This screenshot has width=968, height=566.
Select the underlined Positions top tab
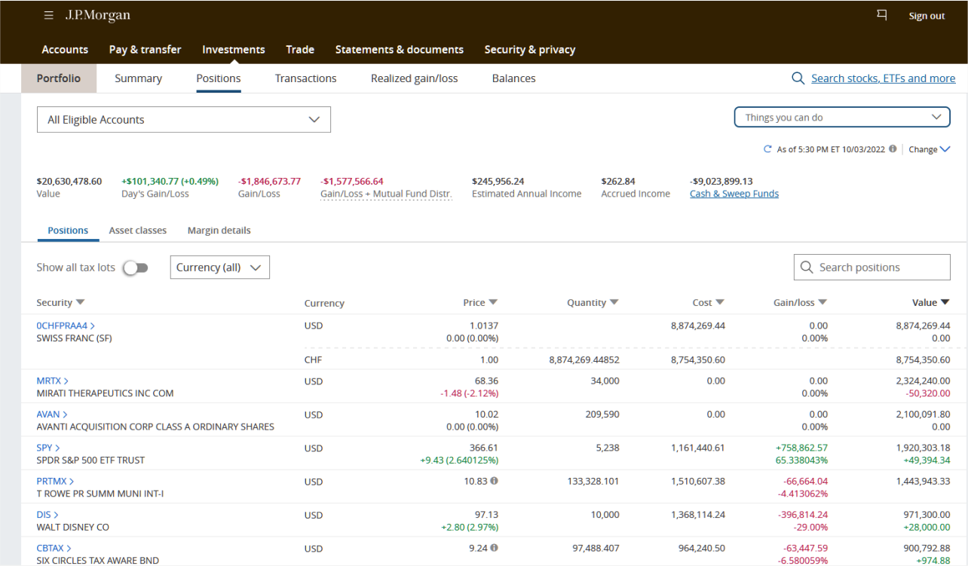coord(219,78)
